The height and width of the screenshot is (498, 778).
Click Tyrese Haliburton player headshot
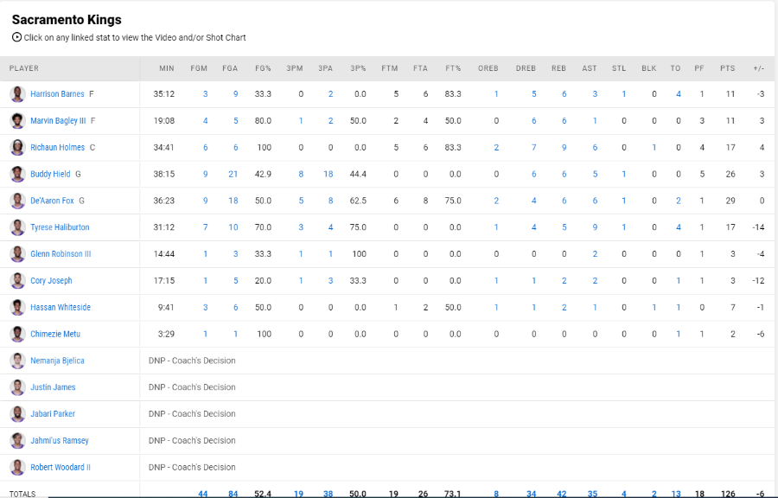(18, 227)
